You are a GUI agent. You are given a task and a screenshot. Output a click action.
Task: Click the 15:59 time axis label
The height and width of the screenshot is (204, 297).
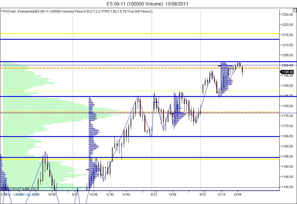pos(237,194)
